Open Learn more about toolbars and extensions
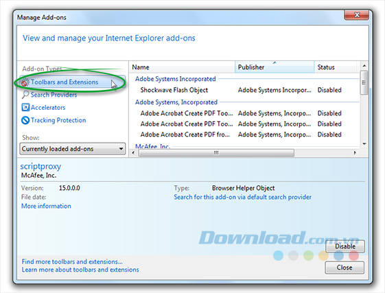 click(x=80, y=270)
